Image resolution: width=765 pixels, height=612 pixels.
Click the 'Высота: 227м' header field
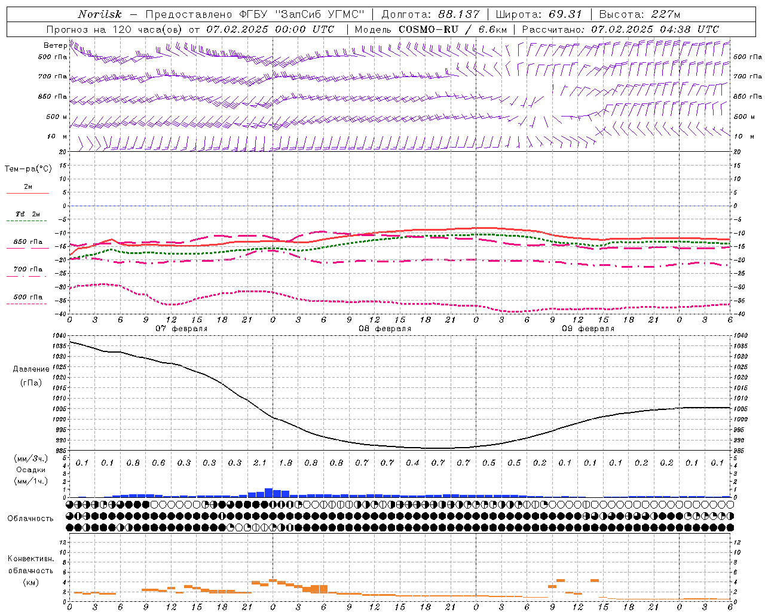click(639, 14)
